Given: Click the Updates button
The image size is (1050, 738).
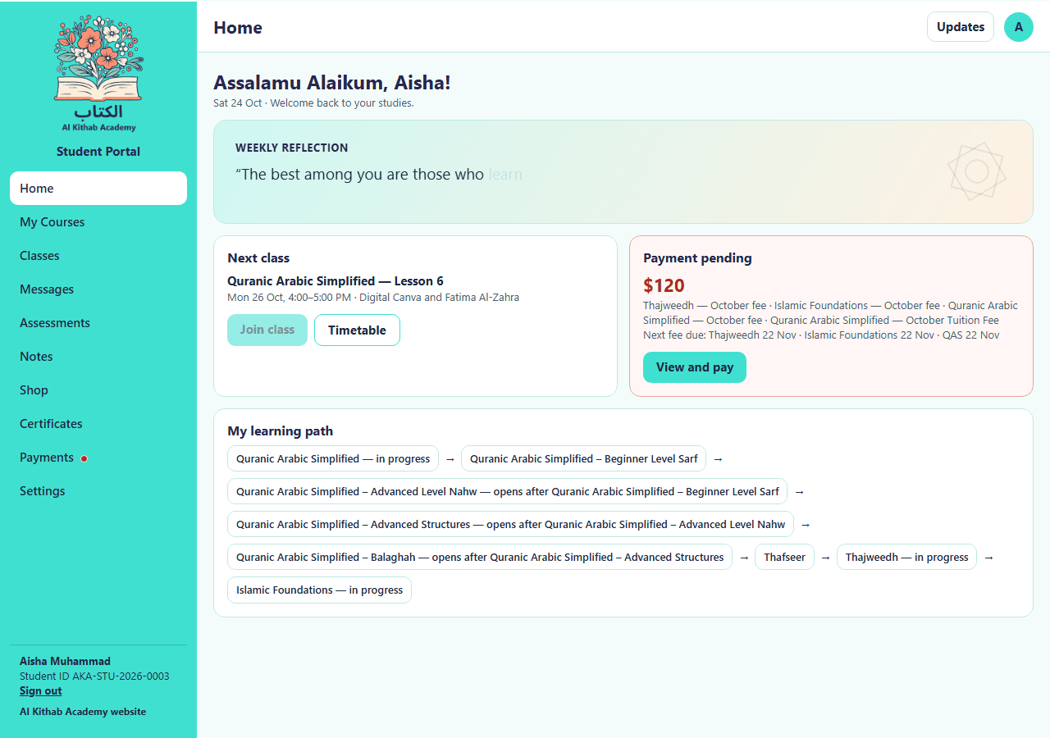Looking at the screenshot, I should (x=961, y=27).
